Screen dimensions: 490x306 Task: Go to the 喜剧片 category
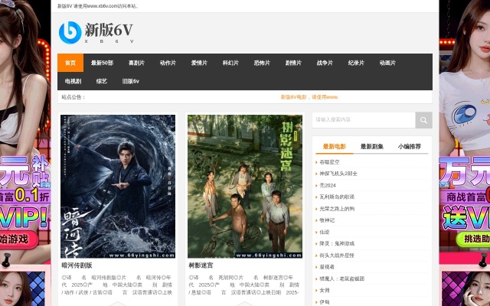136,63
